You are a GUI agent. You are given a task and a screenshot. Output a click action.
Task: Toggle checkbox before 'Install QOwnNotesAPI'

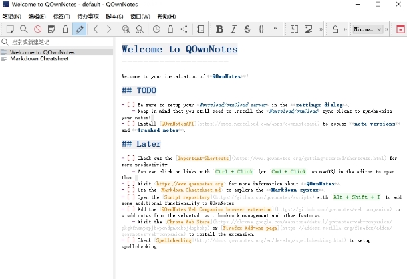130,124
